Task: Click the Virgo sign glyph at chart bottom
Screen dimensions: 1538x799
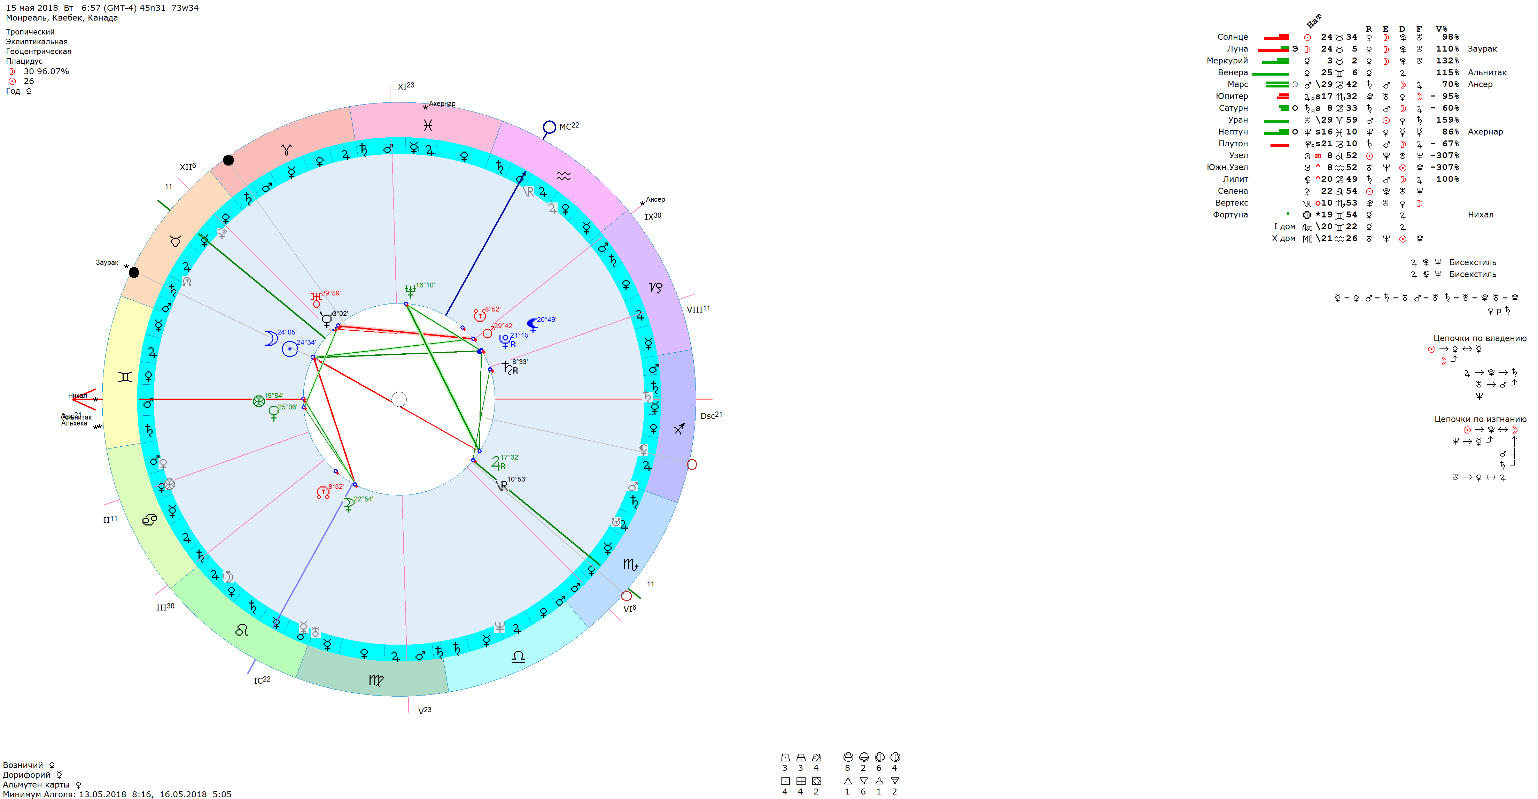Action: click(376, 679)
